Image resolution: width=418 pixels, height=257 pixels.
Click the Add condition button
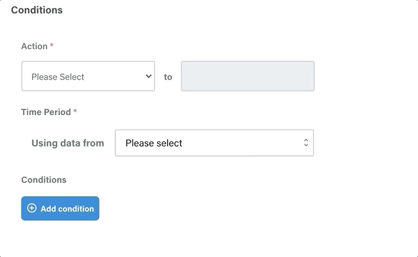point(60,208)
